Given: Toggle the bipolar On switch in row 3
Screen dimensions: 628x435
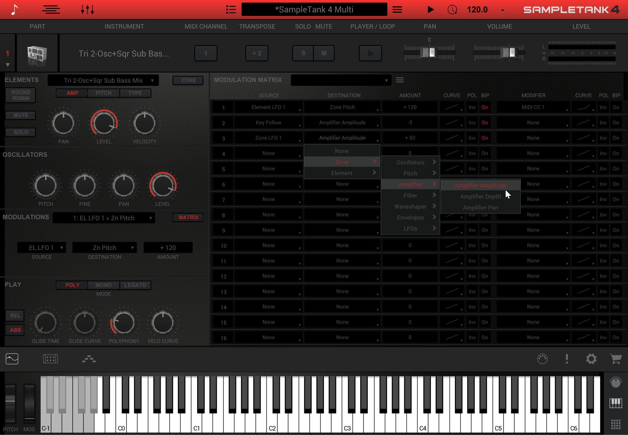Looking at the screenshot, I should pyautogui.click(x=485, y=138).
